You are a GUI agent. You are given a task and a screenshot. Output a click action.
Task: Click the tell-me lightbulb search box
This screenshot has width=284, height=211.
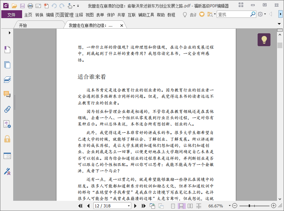[189, 15]
